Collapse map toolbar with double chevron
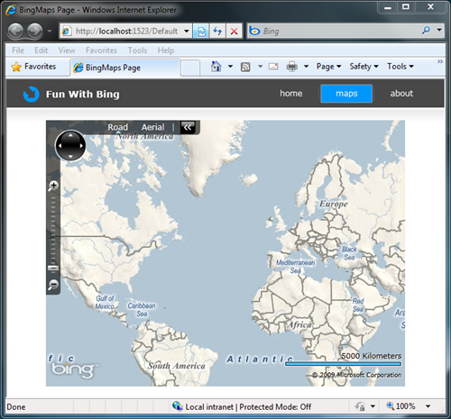This screenshot has width=451, height=419. 188,127
